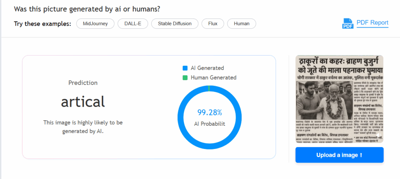Screen dimensions: 400x179
Task: Choose the Stable Diffusion example
Action: click(175, 23)
